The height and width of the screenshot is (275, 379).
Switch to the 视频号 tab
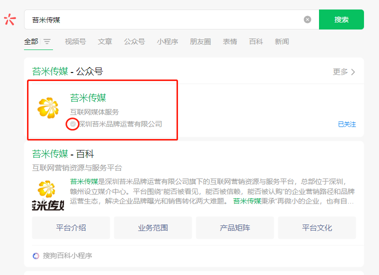point(75,41)
